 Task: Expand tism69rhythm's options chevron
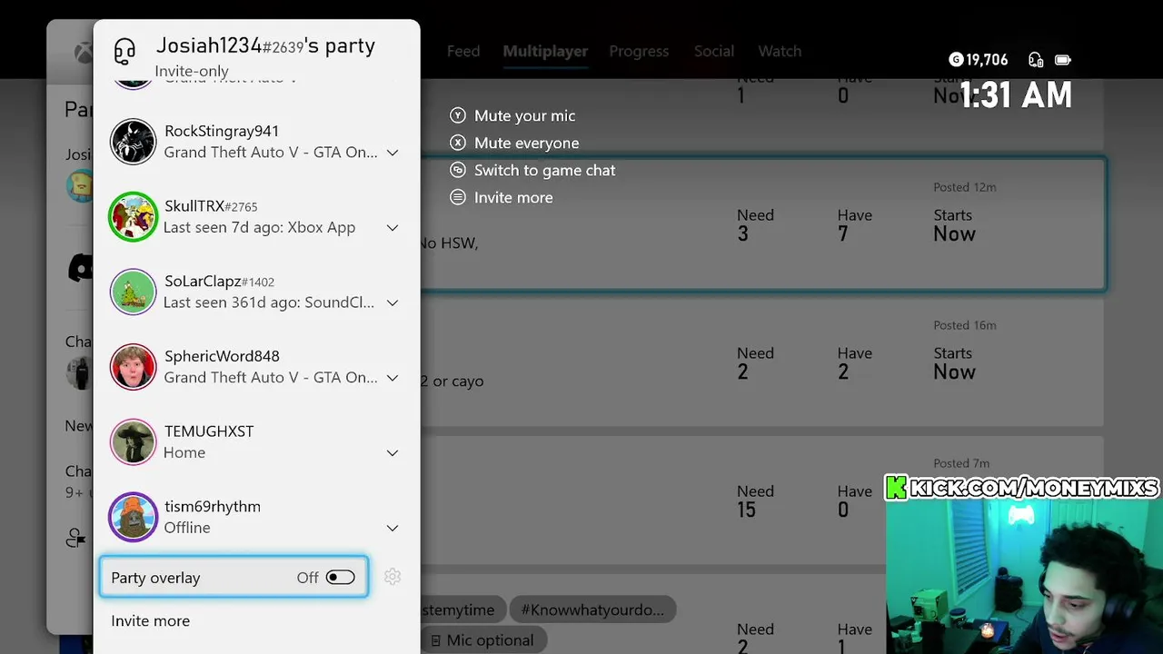click(x=393, y=528)
